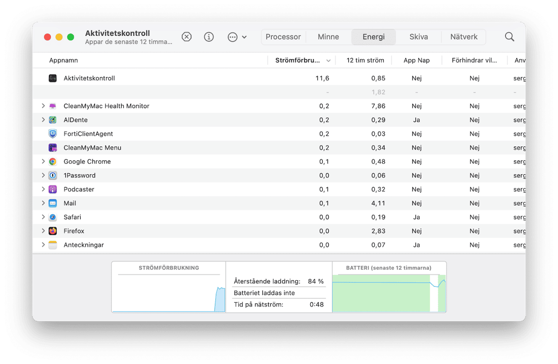Expand the 1Password process group
The height and width of the screenshot is (364, 558).
tap(43, 175)
